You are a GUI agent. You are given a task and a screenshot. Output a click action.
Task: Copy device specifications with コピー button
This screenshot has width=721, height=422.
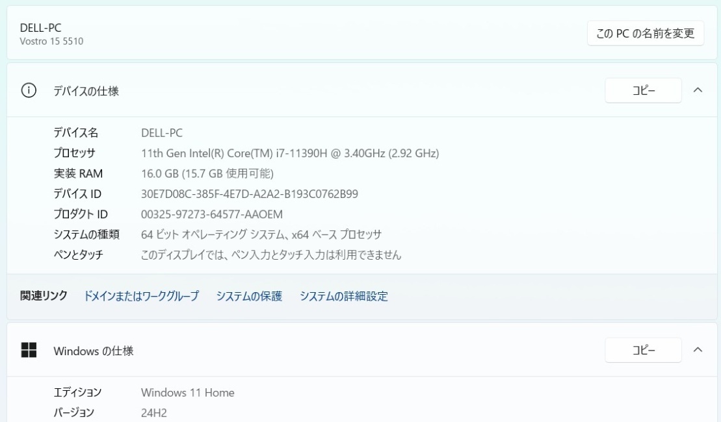[643, 90]
